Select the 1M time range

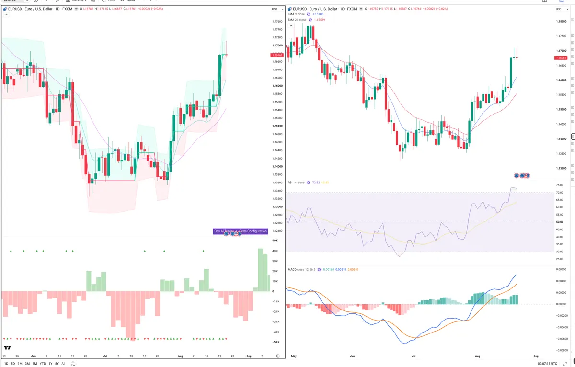point(20,364)
